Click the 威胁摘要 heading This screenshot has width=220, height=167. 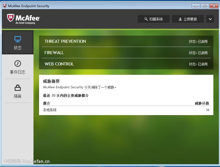pyautogui.click(x=51, y=81)
